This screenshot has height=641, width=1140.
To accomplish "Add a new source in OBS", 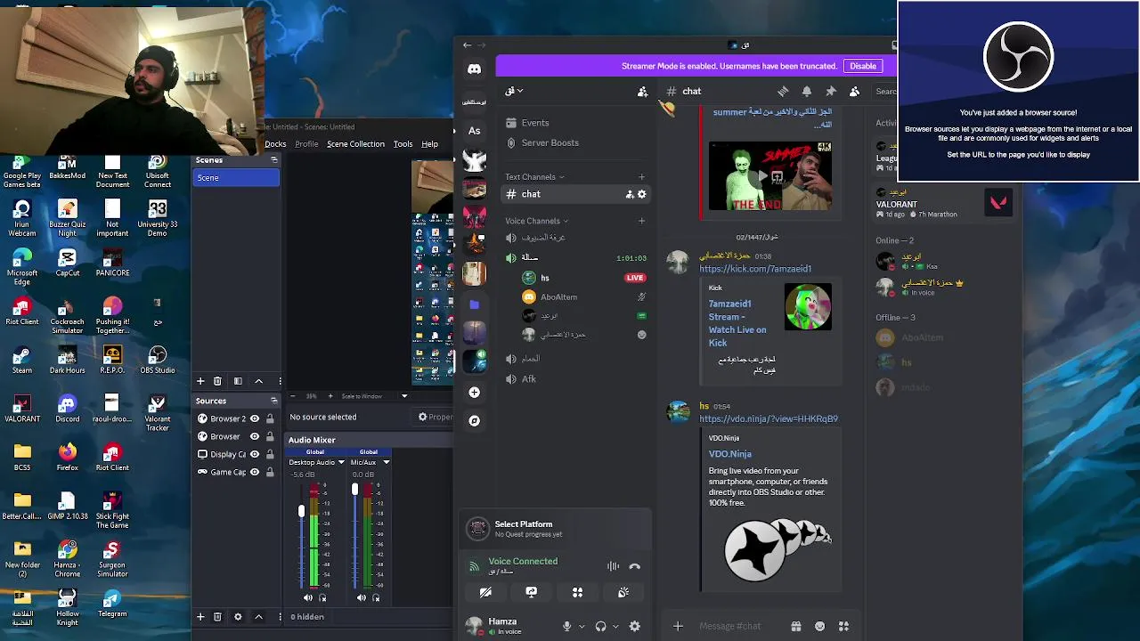I will pos(200,617).
